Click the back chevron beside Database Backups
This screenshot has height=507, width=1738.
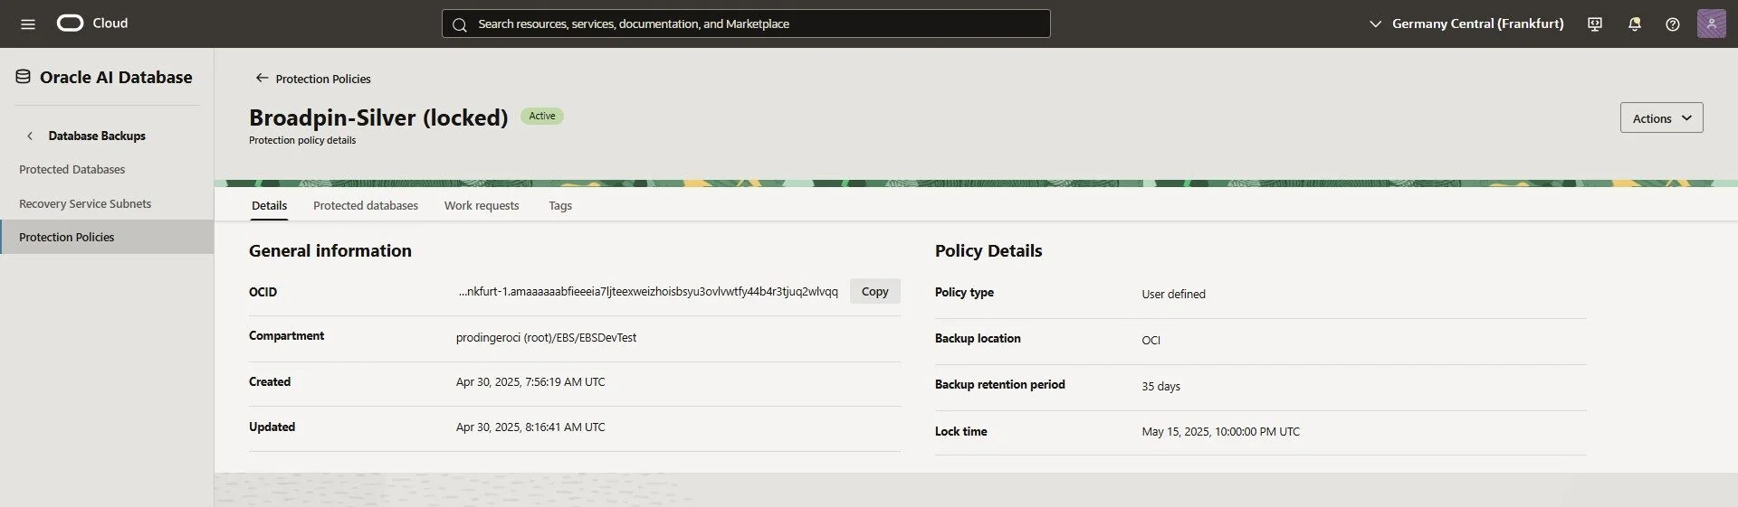coord(30,136)
